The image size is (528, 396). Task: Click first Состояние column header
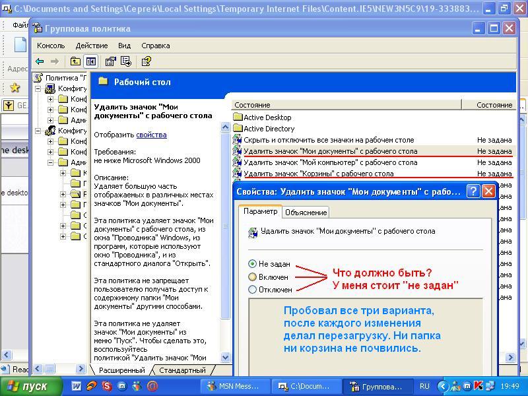tap(346, 105)
